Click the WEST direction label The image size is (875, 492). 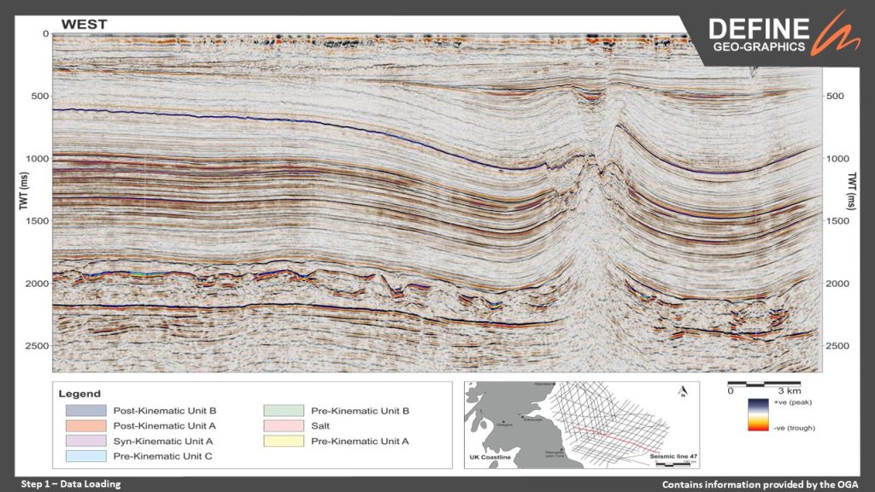[84, 25]
